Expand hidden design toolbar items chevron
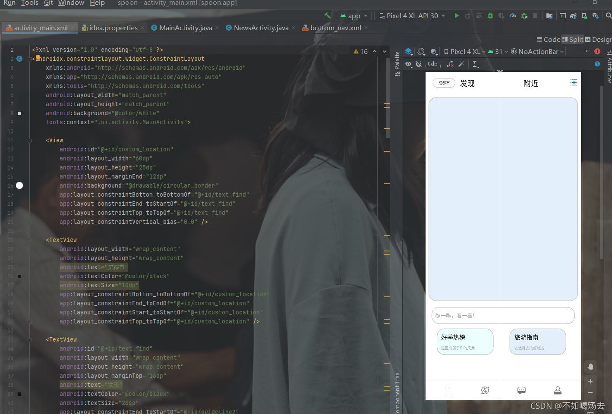This screenshot has height=414, width=612. click(587, 51)
